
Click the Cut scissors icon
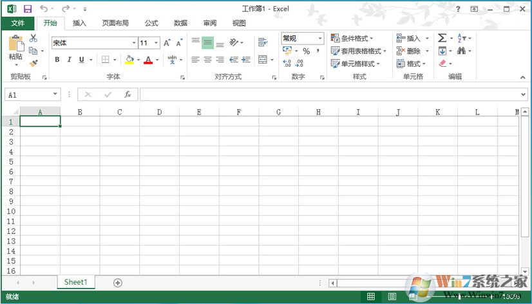coord(33,39)
